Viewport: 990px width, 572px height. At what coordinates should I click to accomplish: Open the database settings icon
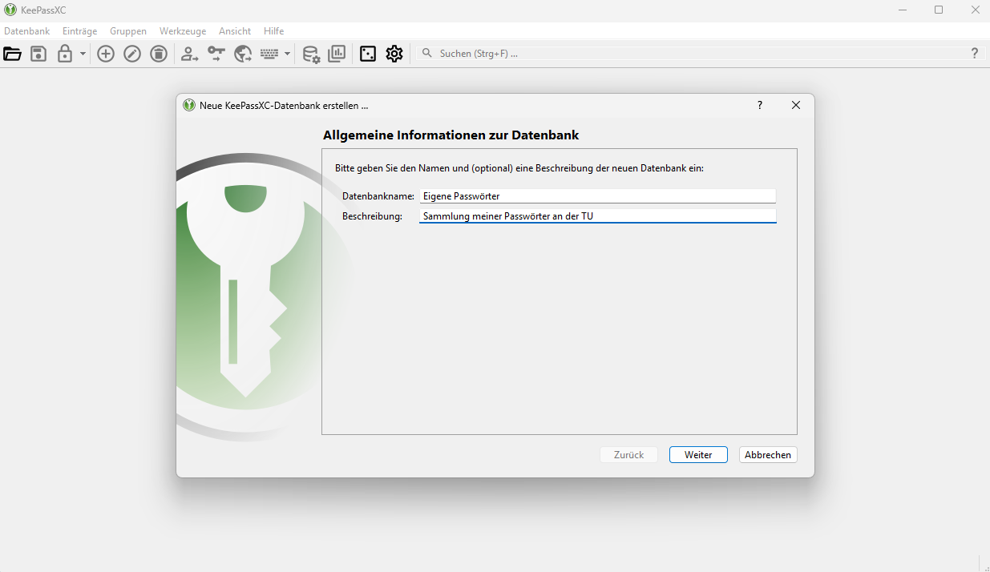click(311, 54)
